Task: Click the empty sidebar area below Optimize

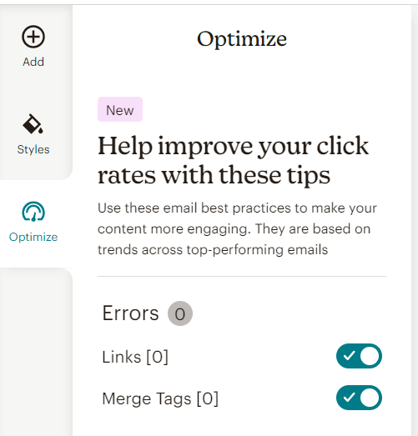Action: [x=36, y=352]
